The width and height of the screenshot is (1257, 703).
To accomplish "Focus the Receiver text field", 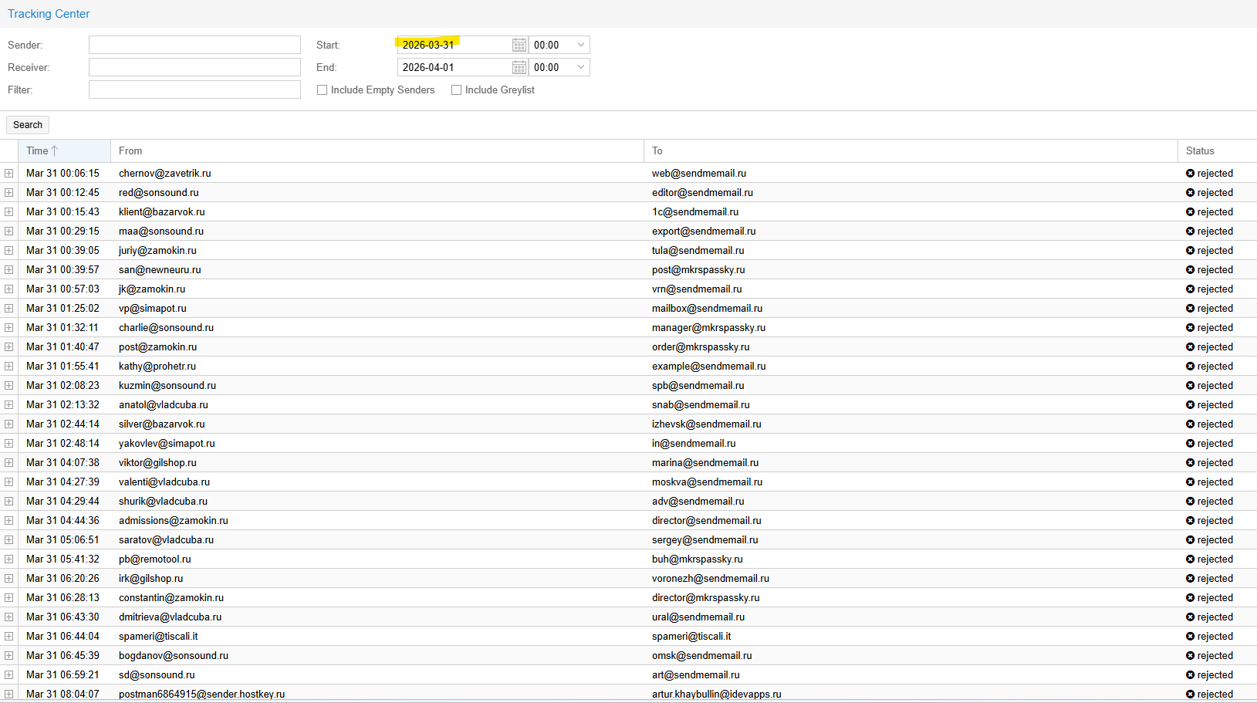I will (194, 68).
